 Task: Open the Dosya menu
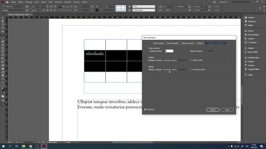[14, 2]
